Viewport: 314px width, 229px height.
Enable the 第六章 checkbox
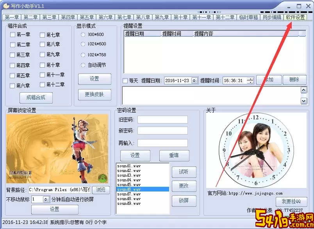pyautogui.click(x=12, y=86)
